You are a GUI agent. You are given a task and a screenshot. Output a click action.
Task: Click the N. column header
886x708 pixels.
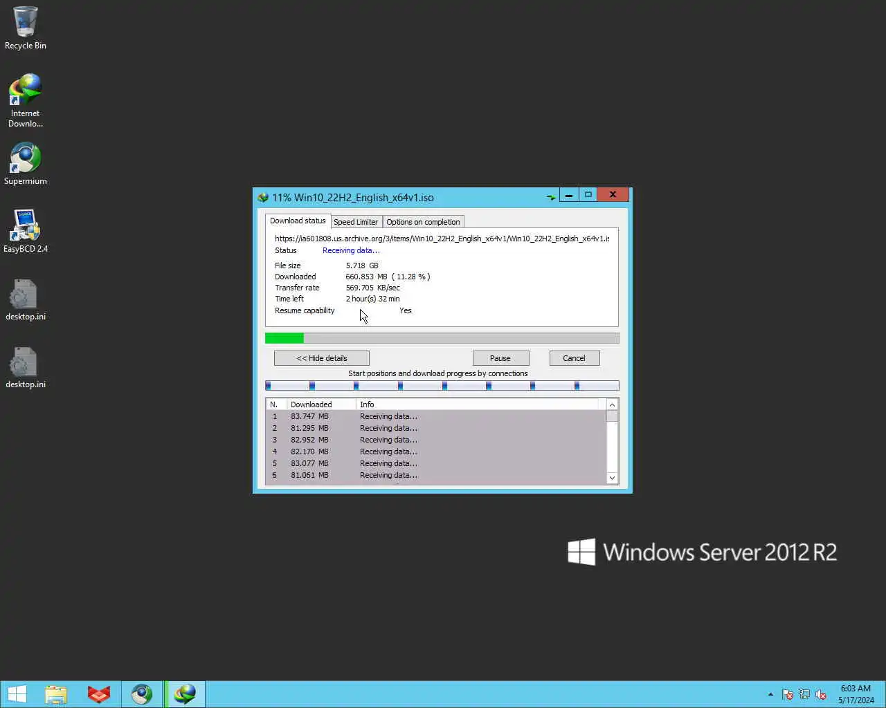277,404
